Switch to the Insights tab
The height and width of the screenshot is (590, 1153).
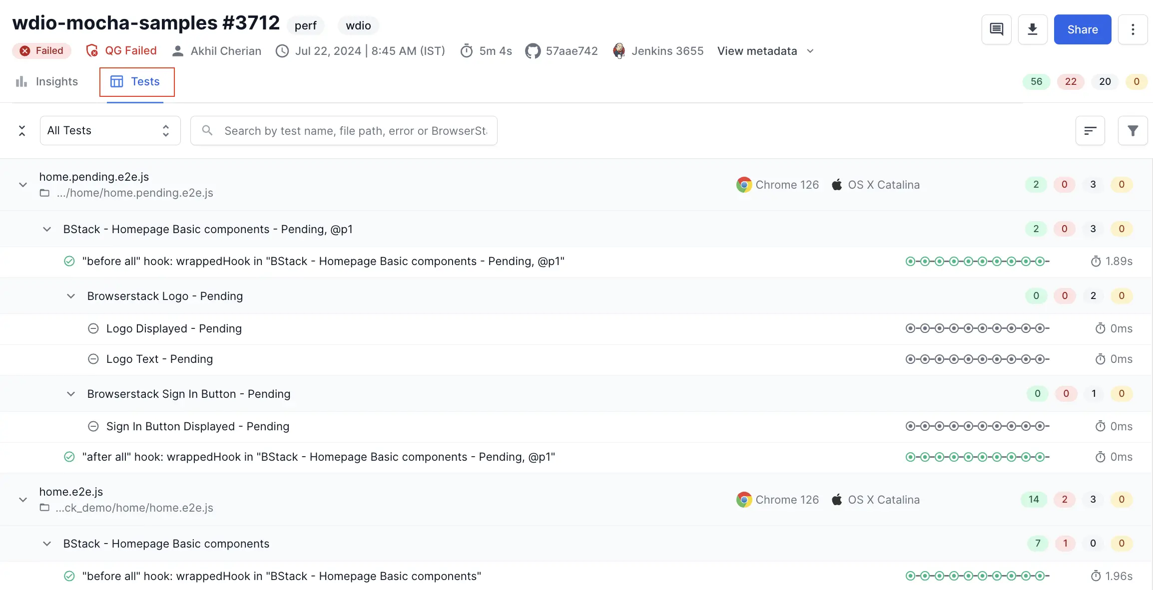[x=47, y=81]
